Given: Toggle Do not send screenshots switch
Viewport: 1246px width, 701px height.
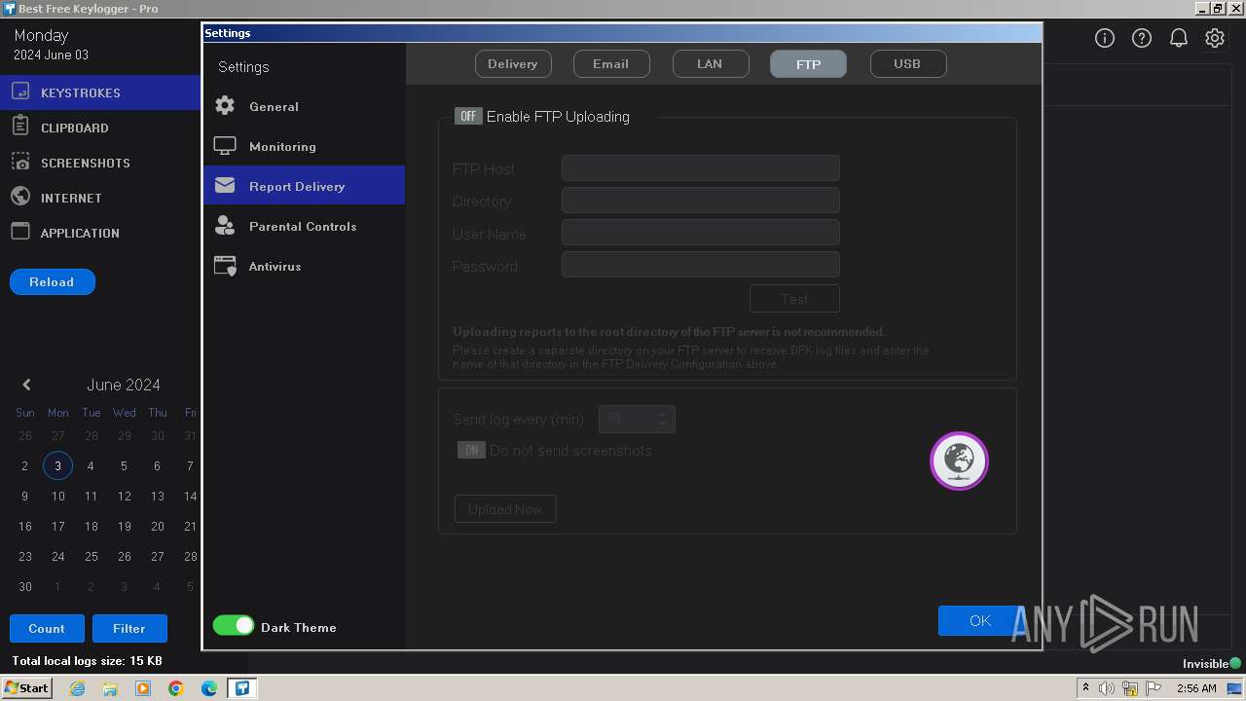Looking at the screenshot, I should pyautogui.click(x=471, y=451).
